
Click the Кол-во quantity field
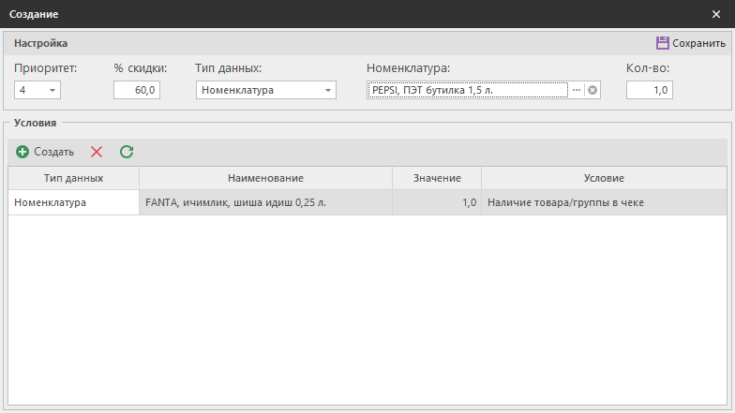(649, 91)
